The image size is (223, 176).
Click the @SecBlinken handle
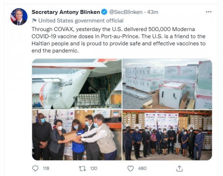point(126,12)
